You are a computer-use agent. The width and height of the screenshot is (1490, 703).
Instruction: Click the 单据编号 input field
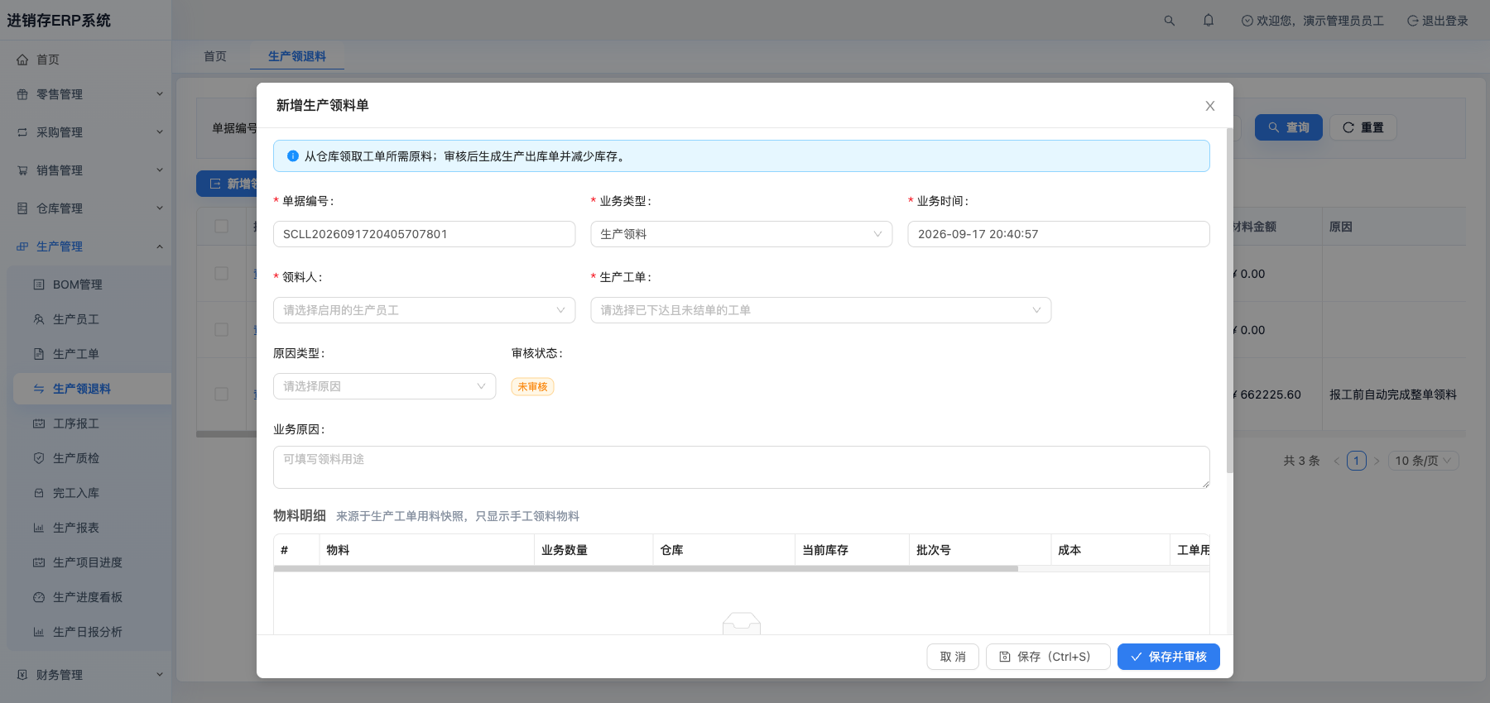click(x=425, y=234)
